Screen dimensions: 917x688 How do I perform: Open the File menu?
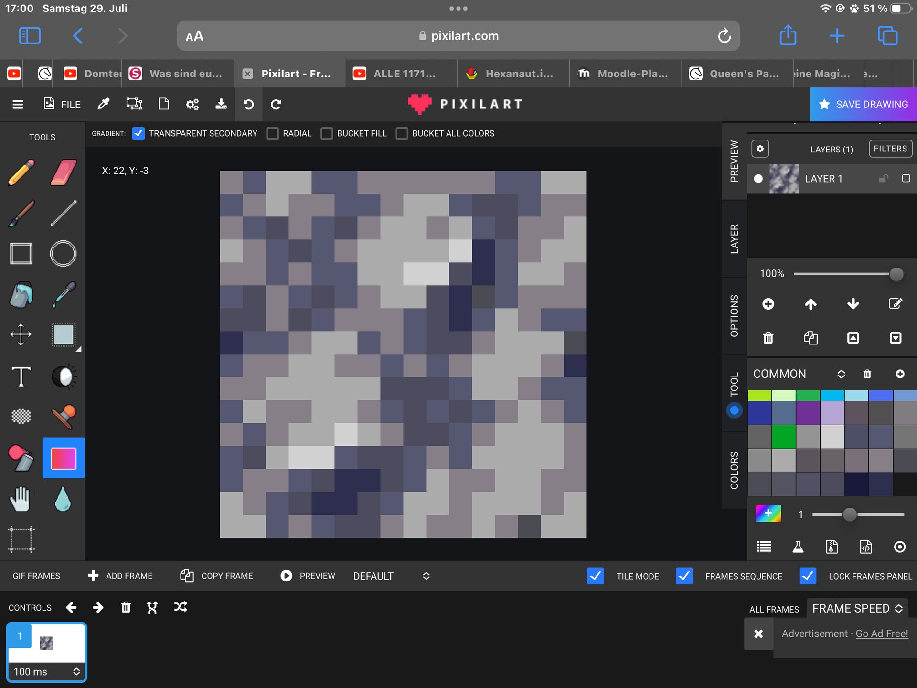click(63, 104)
